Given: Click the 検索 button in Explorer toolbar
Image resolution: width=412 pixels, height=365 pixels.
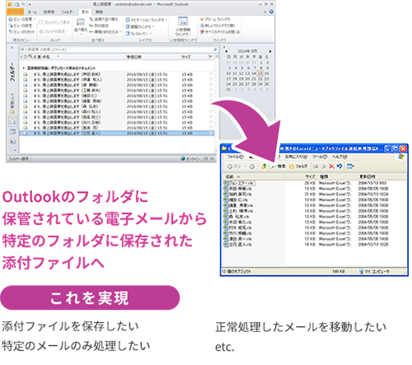Looking at the screenshot, I should click(x=278, y=166).
